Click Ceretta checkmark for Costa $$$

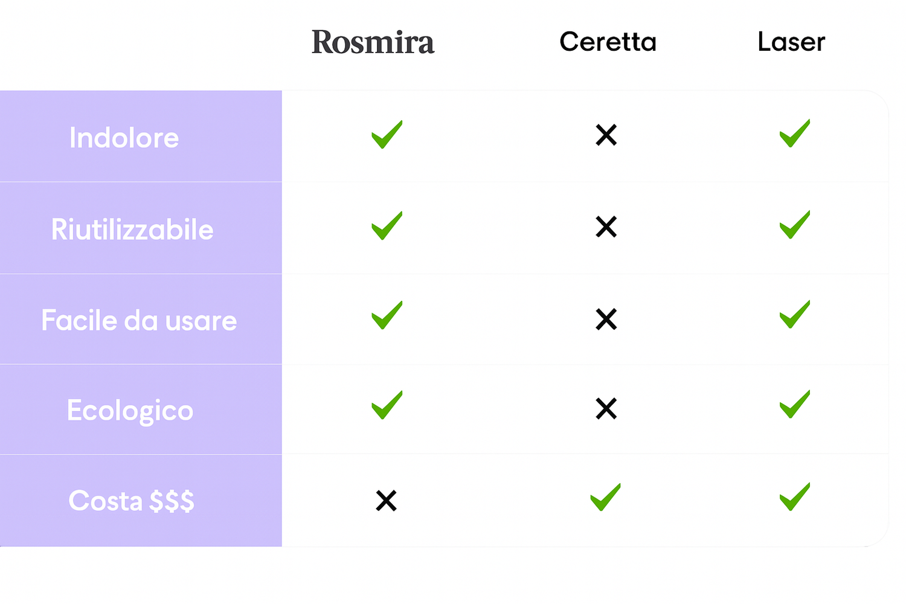coord(605,497)
